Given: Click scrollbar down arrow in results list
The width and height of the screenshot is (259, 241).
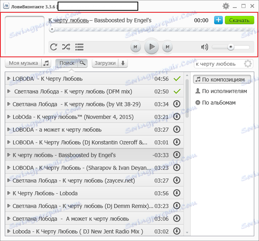Looking at the screenshot, I should pyautogui.click(x=187, y=233).
